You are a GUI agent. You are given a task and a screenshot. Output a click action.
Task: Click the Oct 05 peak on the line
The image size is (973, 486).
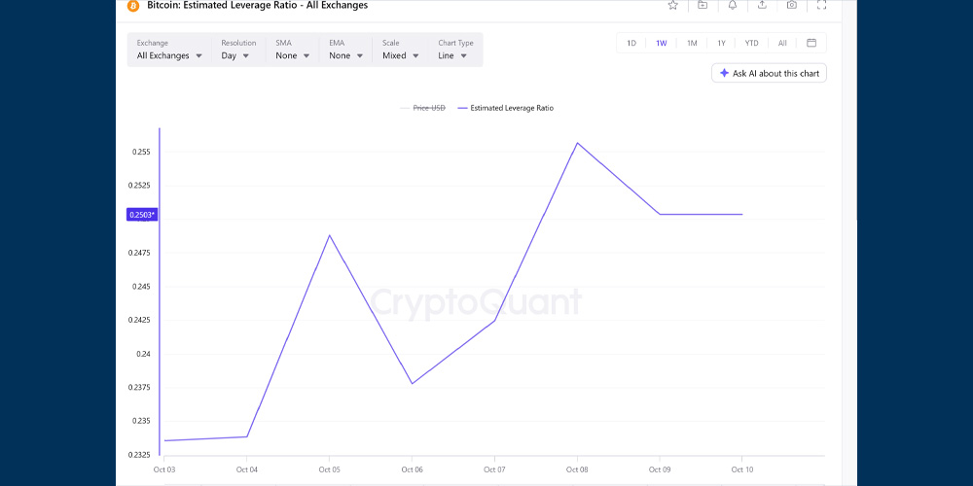tap(330, 235)
